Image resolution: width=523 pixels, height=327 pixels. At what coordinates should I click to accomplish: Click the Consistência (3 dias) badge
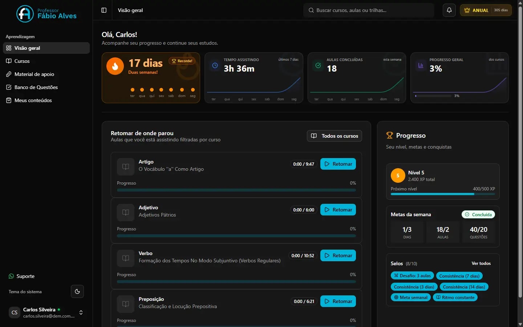[414, 287]
